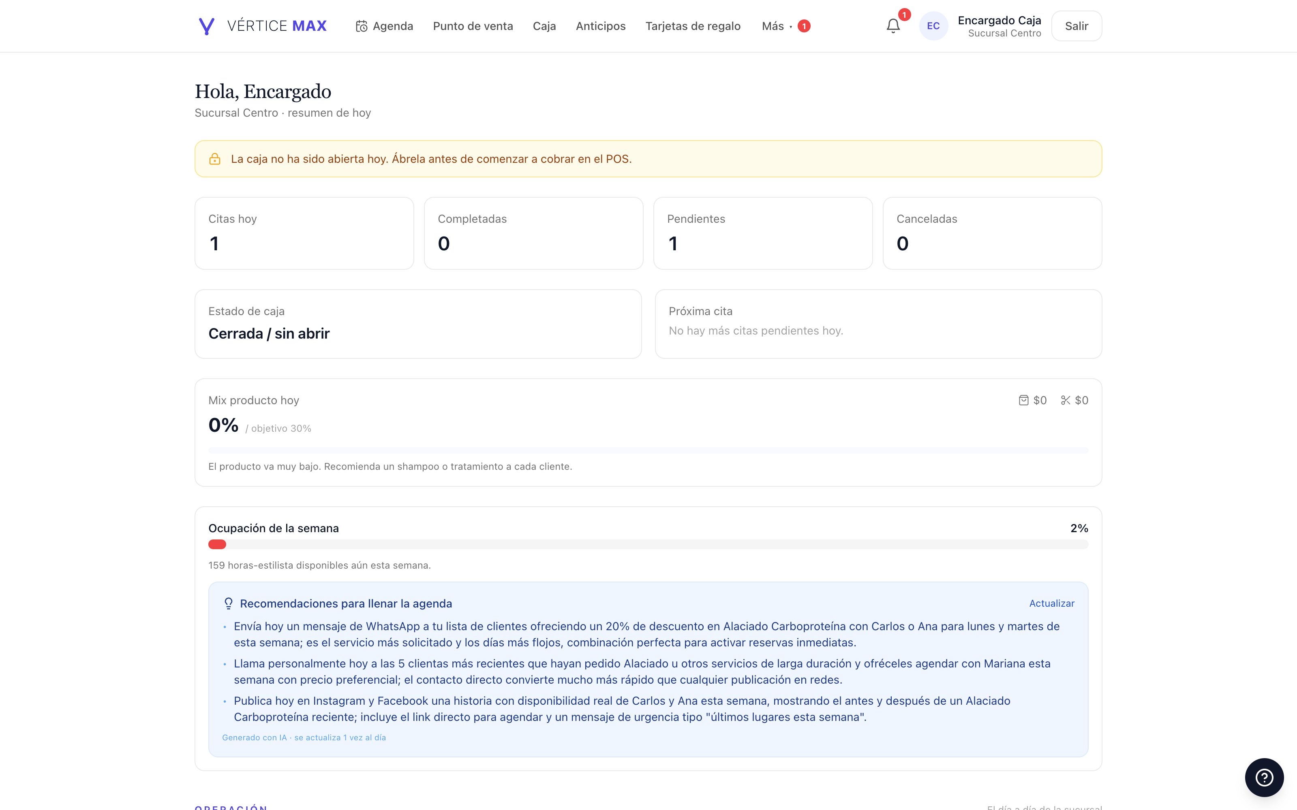The image size is (1297, 810).
Task: Click the Próxima cita card
Action: (878, 324)
